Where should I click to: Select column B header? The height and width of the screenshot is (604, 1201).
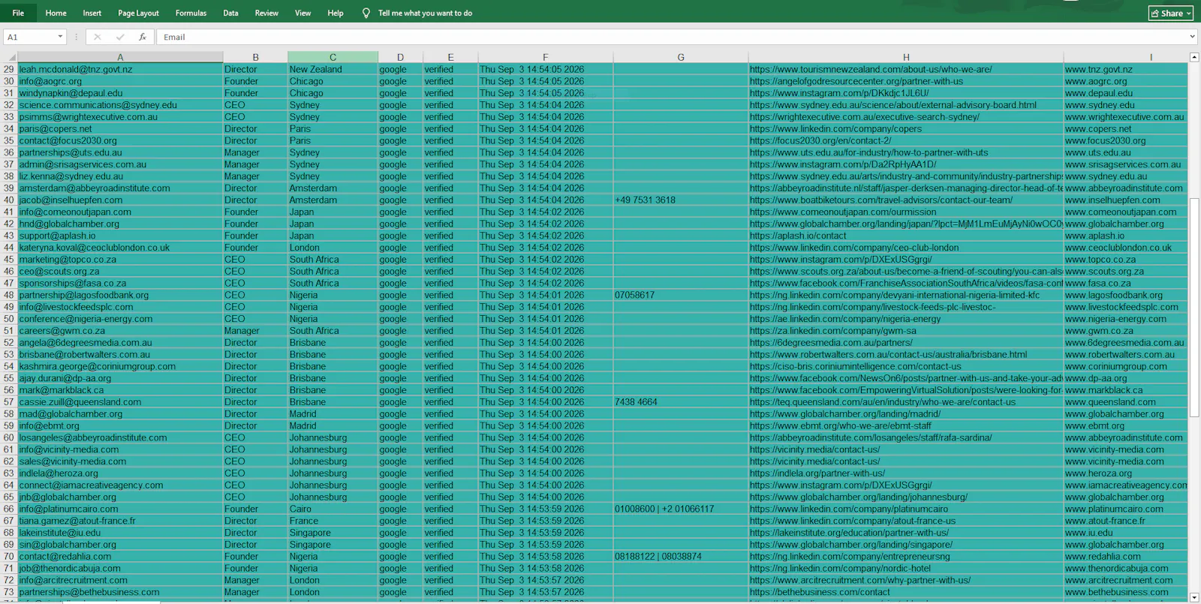(x=255, y=57)
